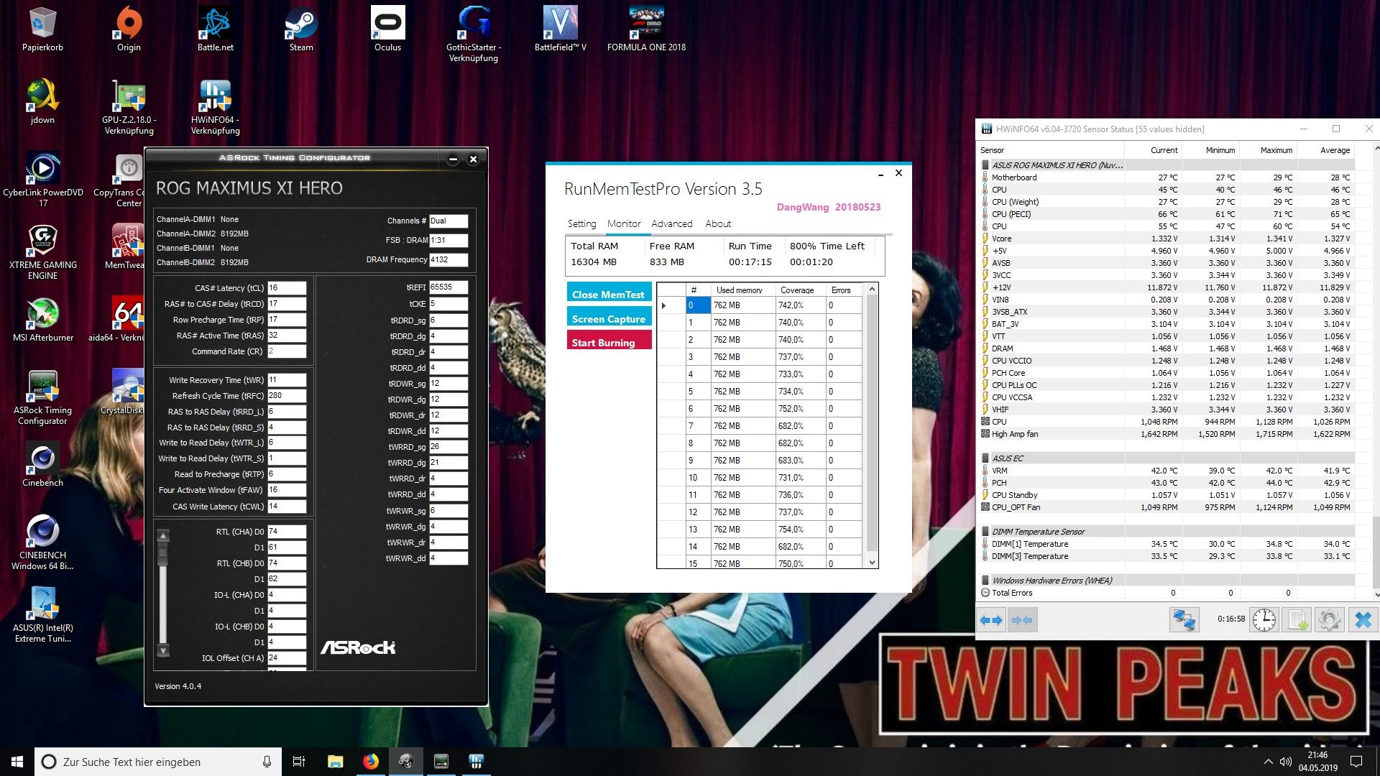Open the Origin desktop shortcut
Image resolution: width=1380 pixels, height=776 pixels.
pyautogui.click(x=129, y=29)
